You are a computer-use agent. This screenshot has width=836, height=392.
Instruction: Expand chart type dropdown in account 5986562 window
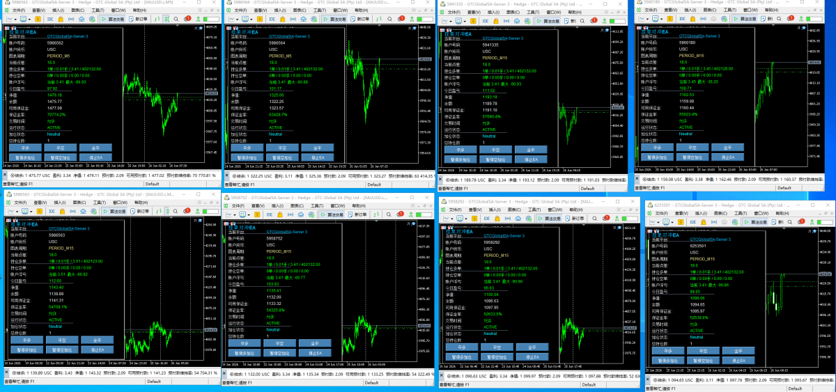[x=15, y=19]
